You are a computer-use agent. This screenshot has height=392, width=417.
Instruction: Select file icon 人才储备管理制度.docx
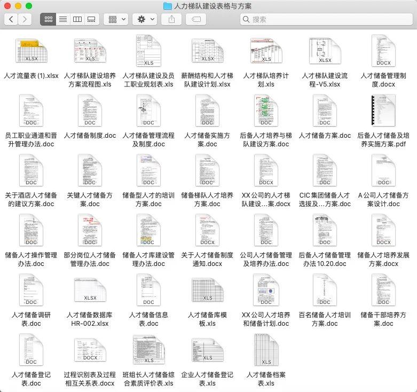(x=383, y=50)
